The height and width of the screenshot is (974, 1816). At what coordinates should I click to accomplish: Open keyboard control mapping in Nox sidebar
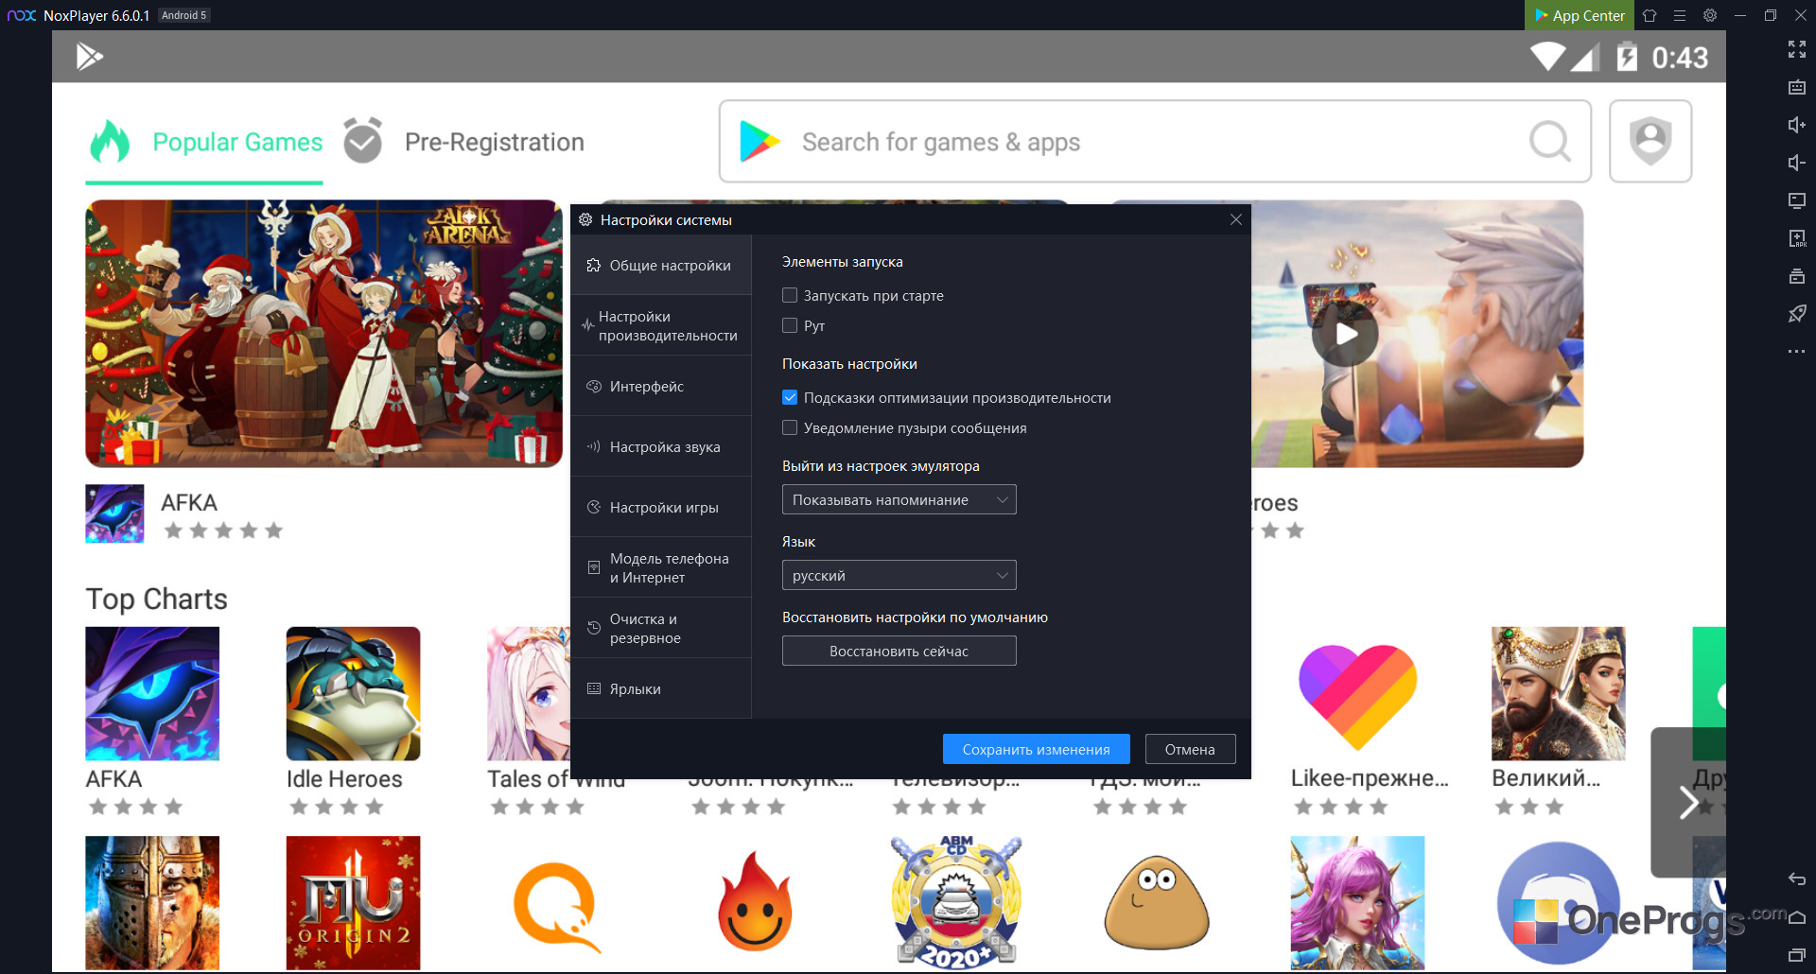pos(1796,87)
